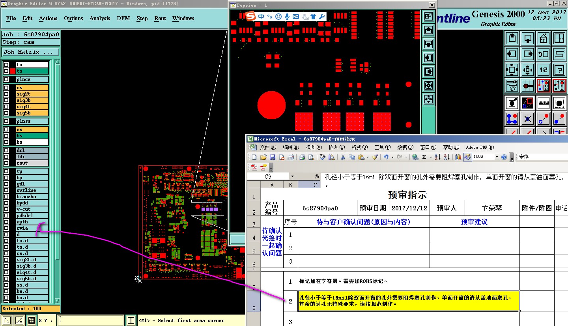This screenshot has height=326, width=568.
Task: Expand the Excel Name Box dropdown arrow
Action: 292,177
